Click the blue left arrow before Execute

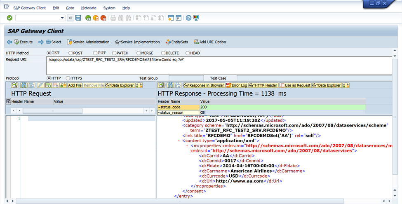tap(9, 42)
